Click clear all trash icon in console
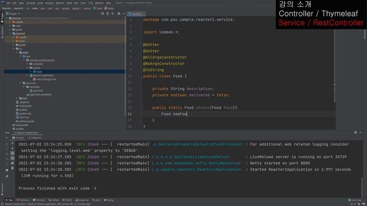The image size is (367, 206). (13, 168)
